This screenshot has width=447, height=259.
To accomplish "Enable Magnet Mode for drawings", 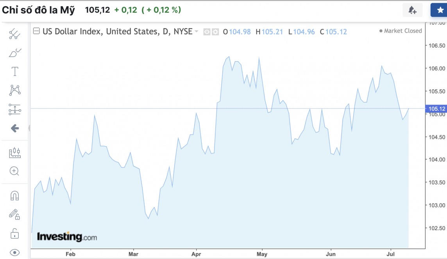I will click(x=14, y=196).
